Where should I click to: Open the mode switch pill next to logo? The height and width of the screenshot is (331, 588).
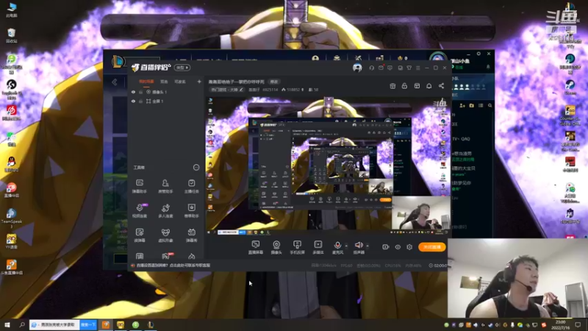[x=182, y=68]
